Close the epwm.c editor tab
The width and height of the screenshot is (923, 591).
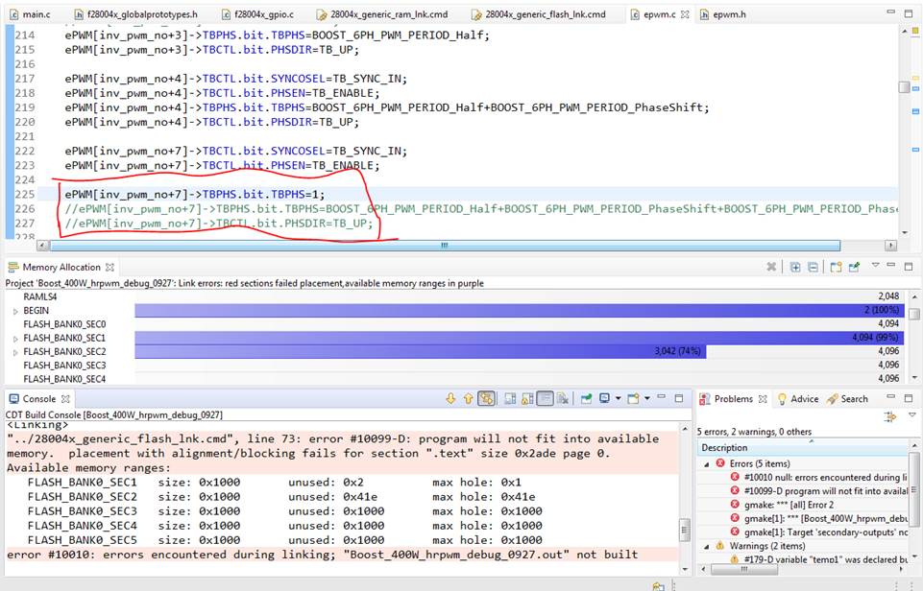click(685, 14)
